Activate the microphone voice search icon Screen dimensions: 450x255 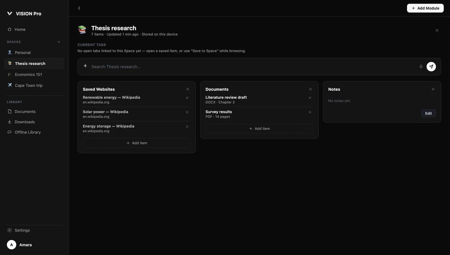tap(421, 67)
